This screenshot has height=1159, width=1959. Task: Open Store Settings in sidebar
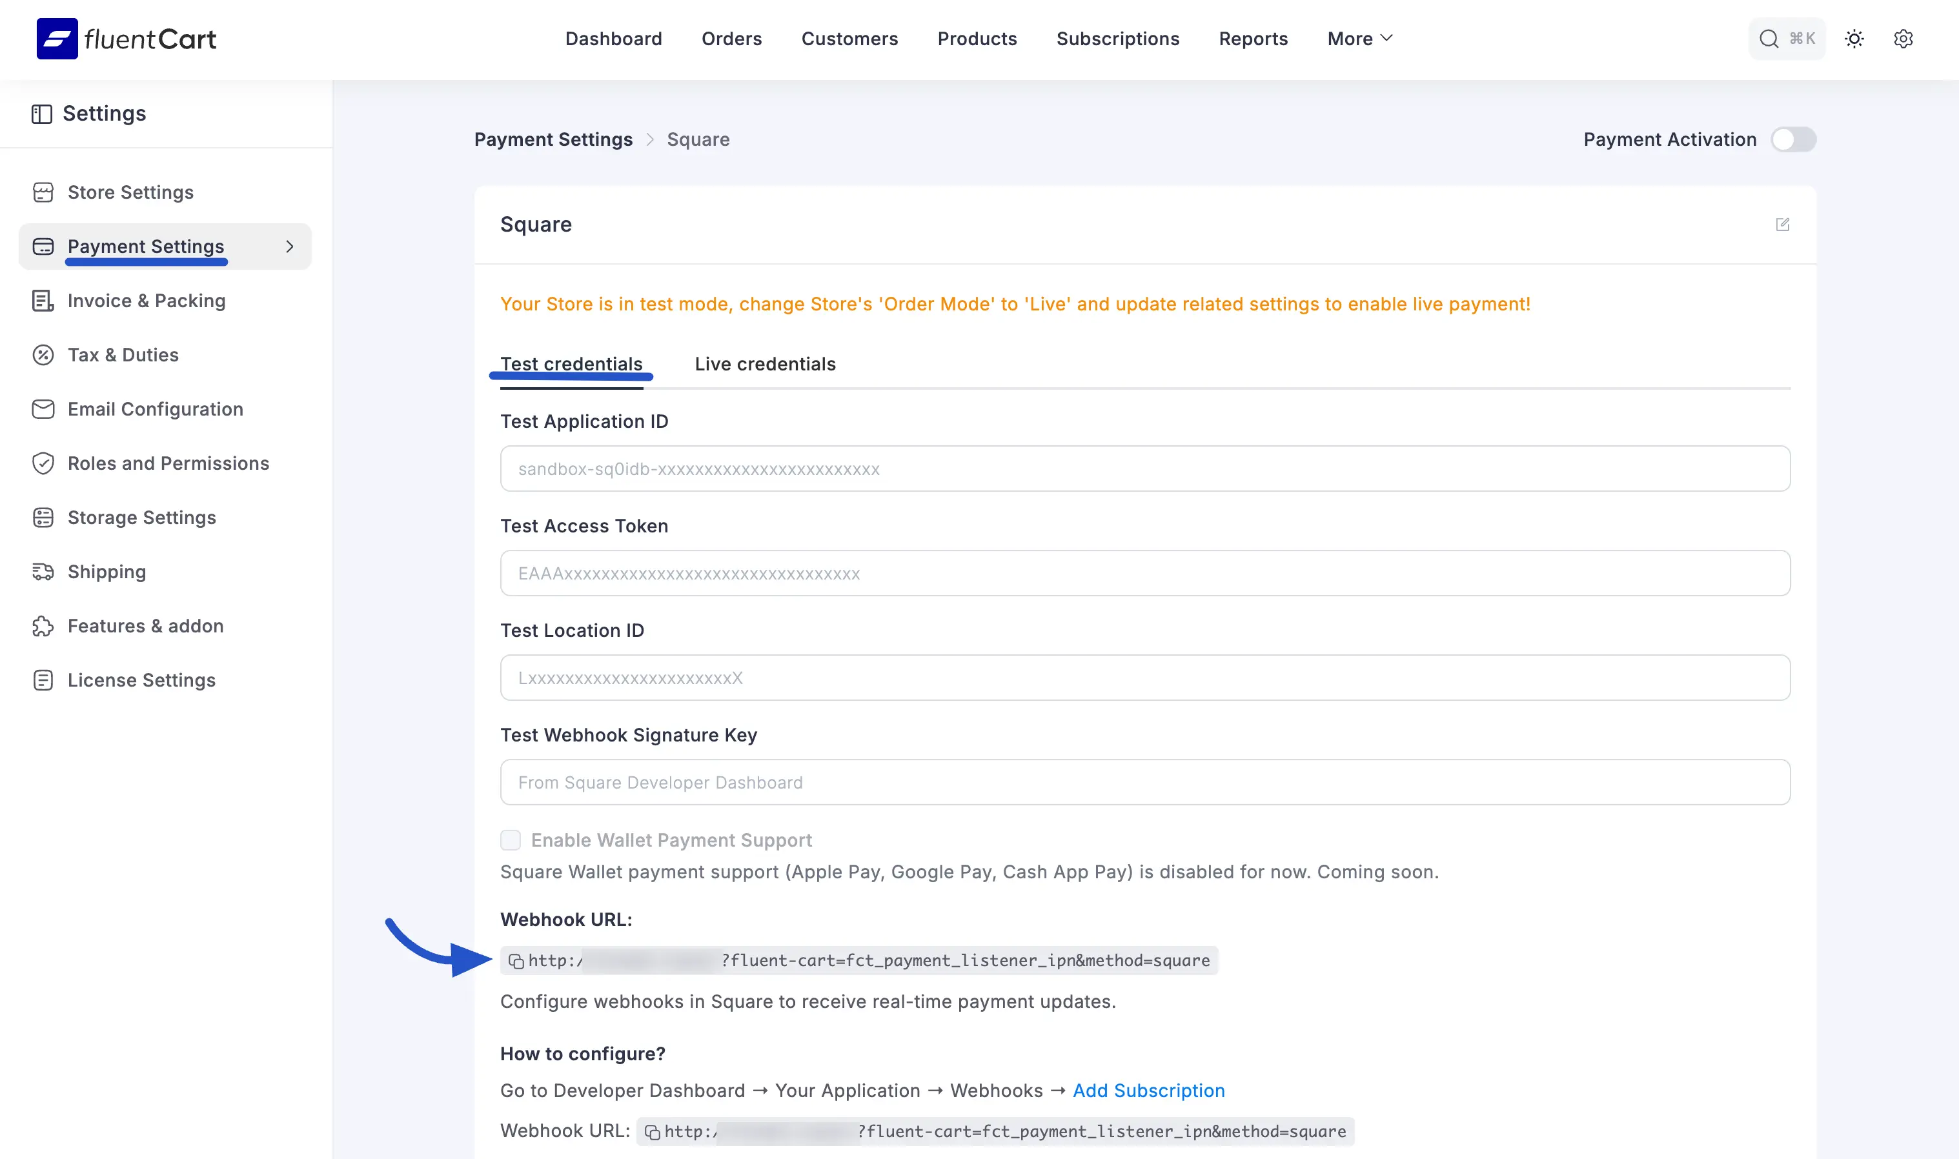(130, 192)
